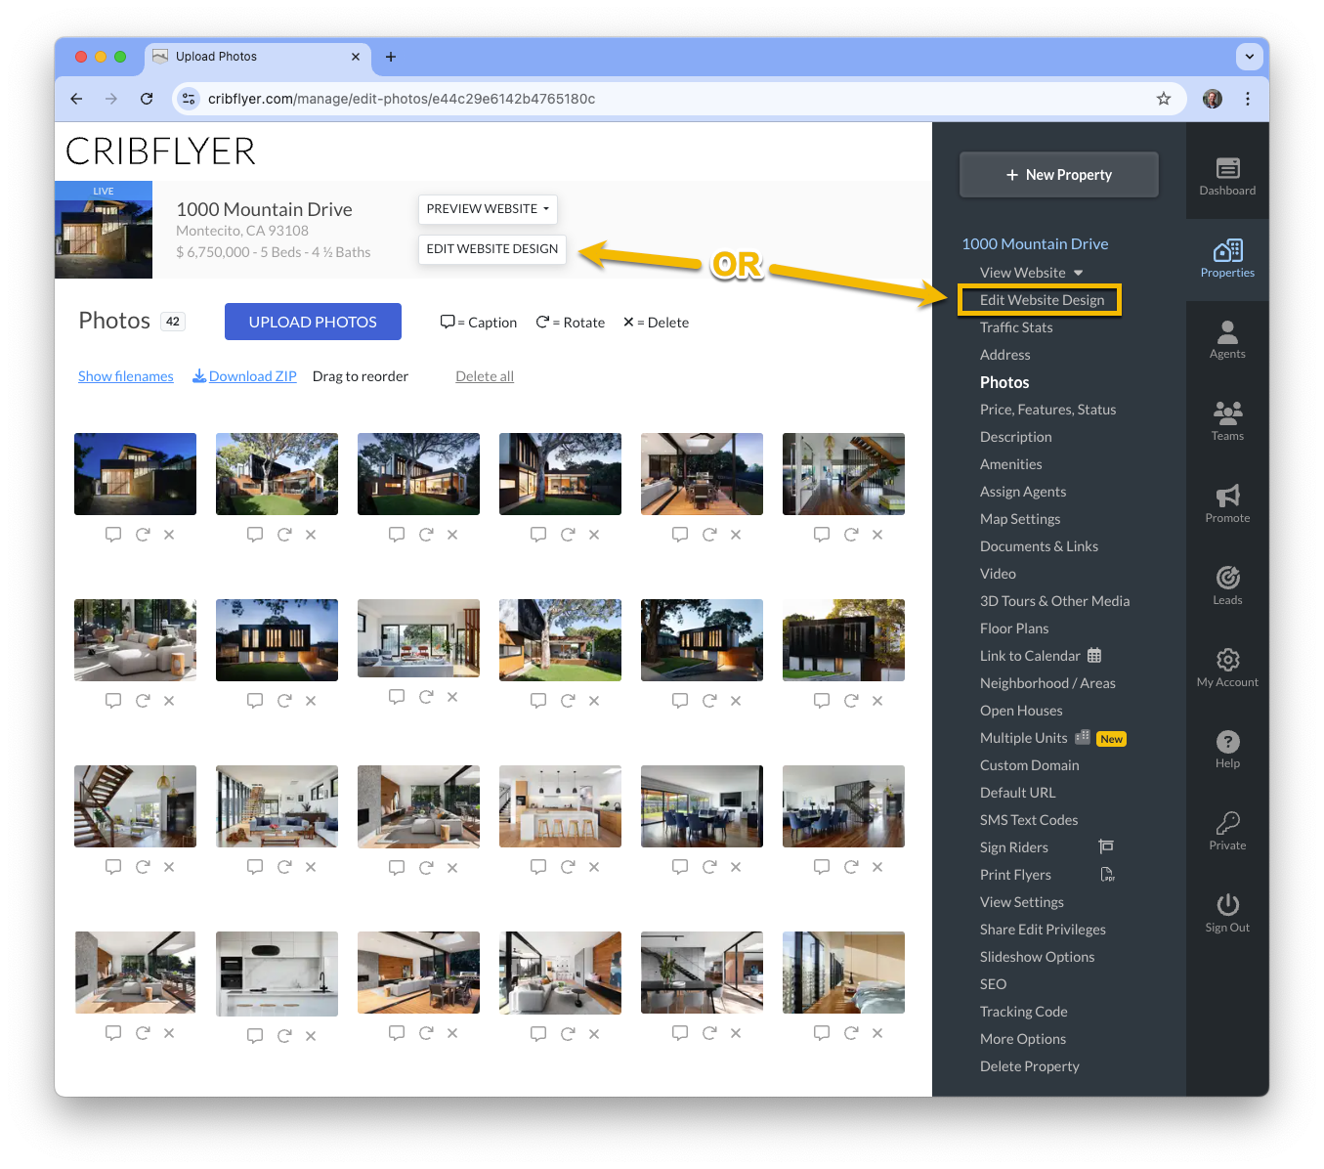Open Custom Domain menu item
The image size is (1324, 1169).
pos(1029,765)
